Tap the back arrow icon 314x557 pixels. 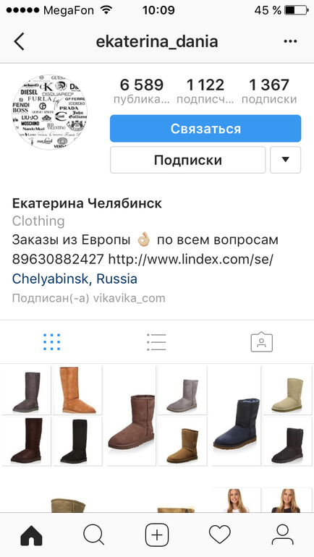[x=20, y=41]
